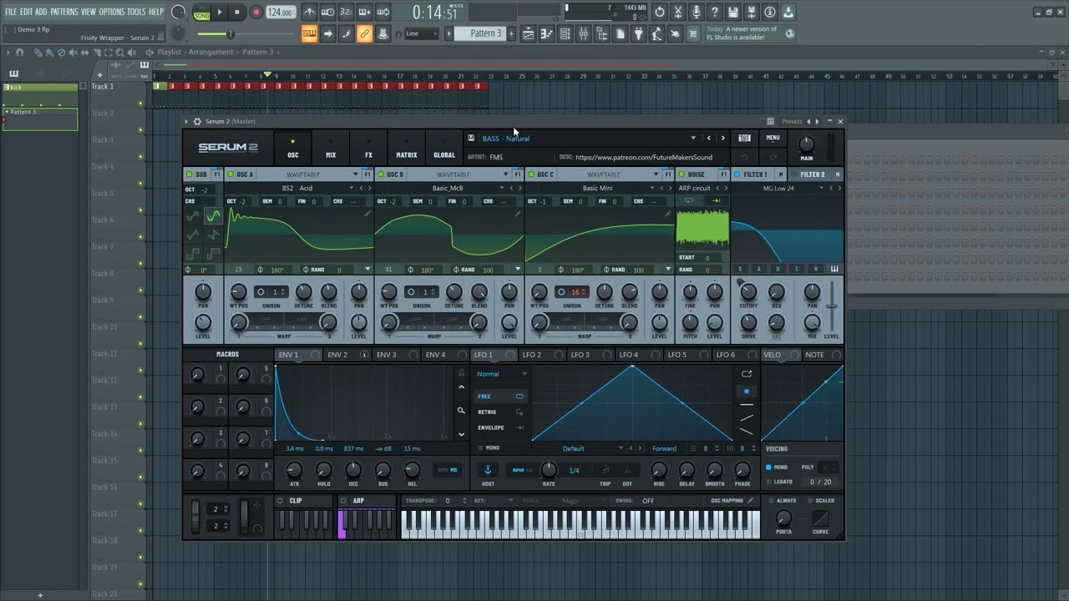Open the Channel rack icon
Screen dimensions: 1069x601
(x=565, y=33)
